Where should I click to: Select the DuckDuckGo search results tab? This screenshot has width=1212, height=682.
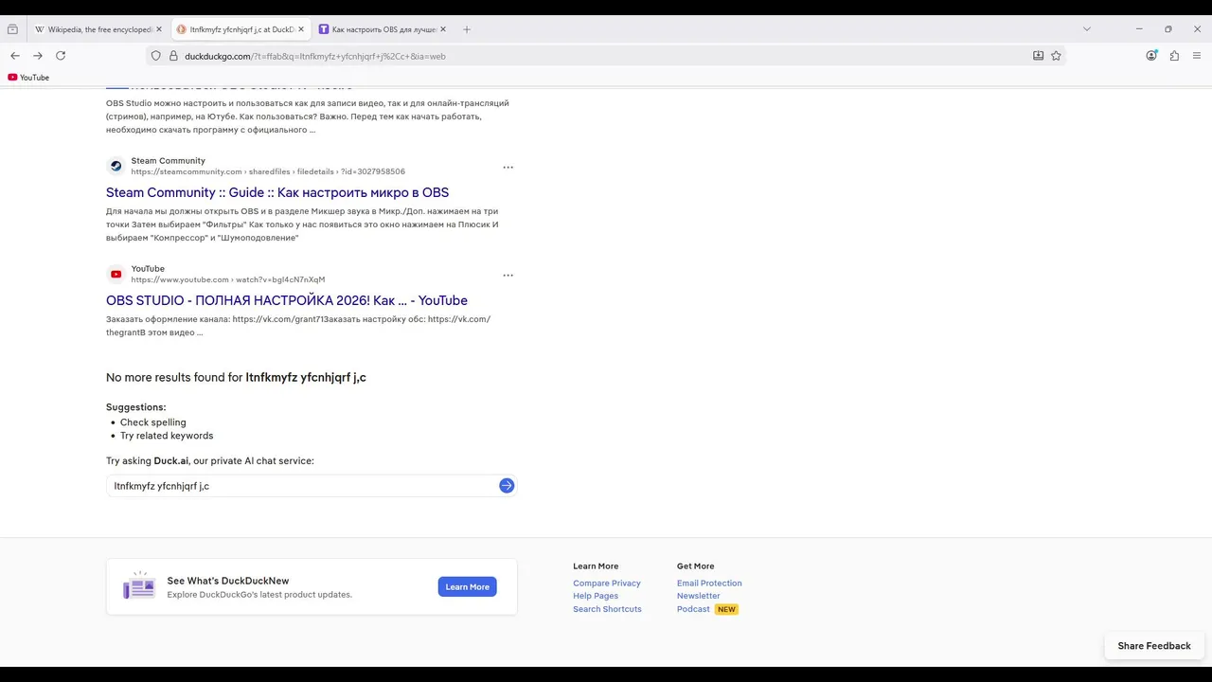(241, 29)
